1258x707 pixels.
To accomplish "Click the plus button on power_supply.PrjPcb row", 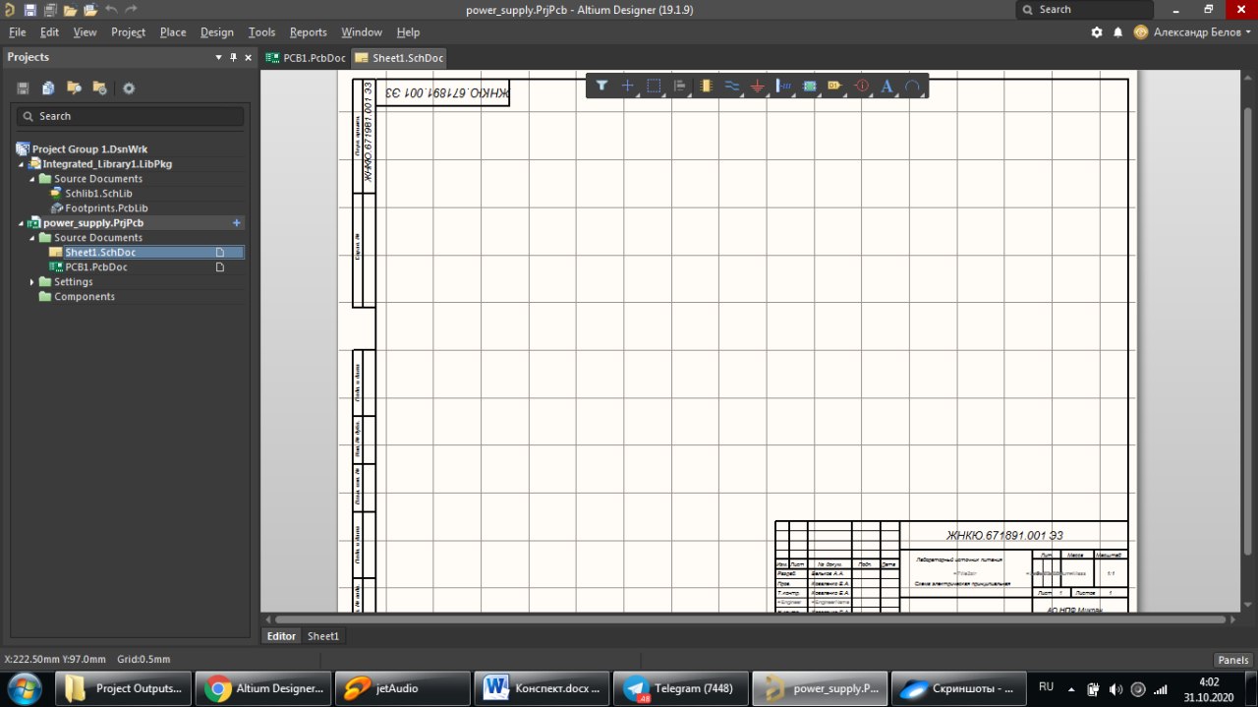I will [x=236, y=223].
